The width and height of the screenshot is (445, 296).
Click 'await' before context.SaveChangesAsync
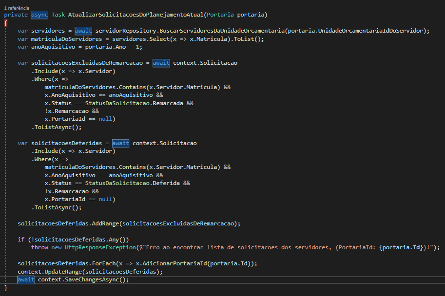tap(26, 279)
